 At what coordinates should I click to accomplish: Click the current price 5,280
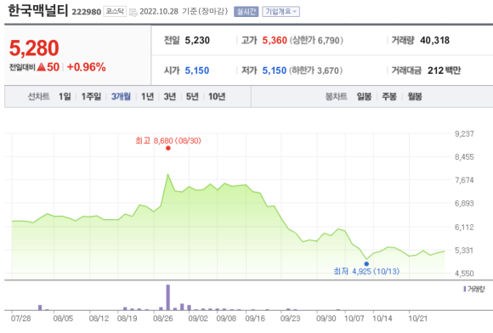[34, 48]
